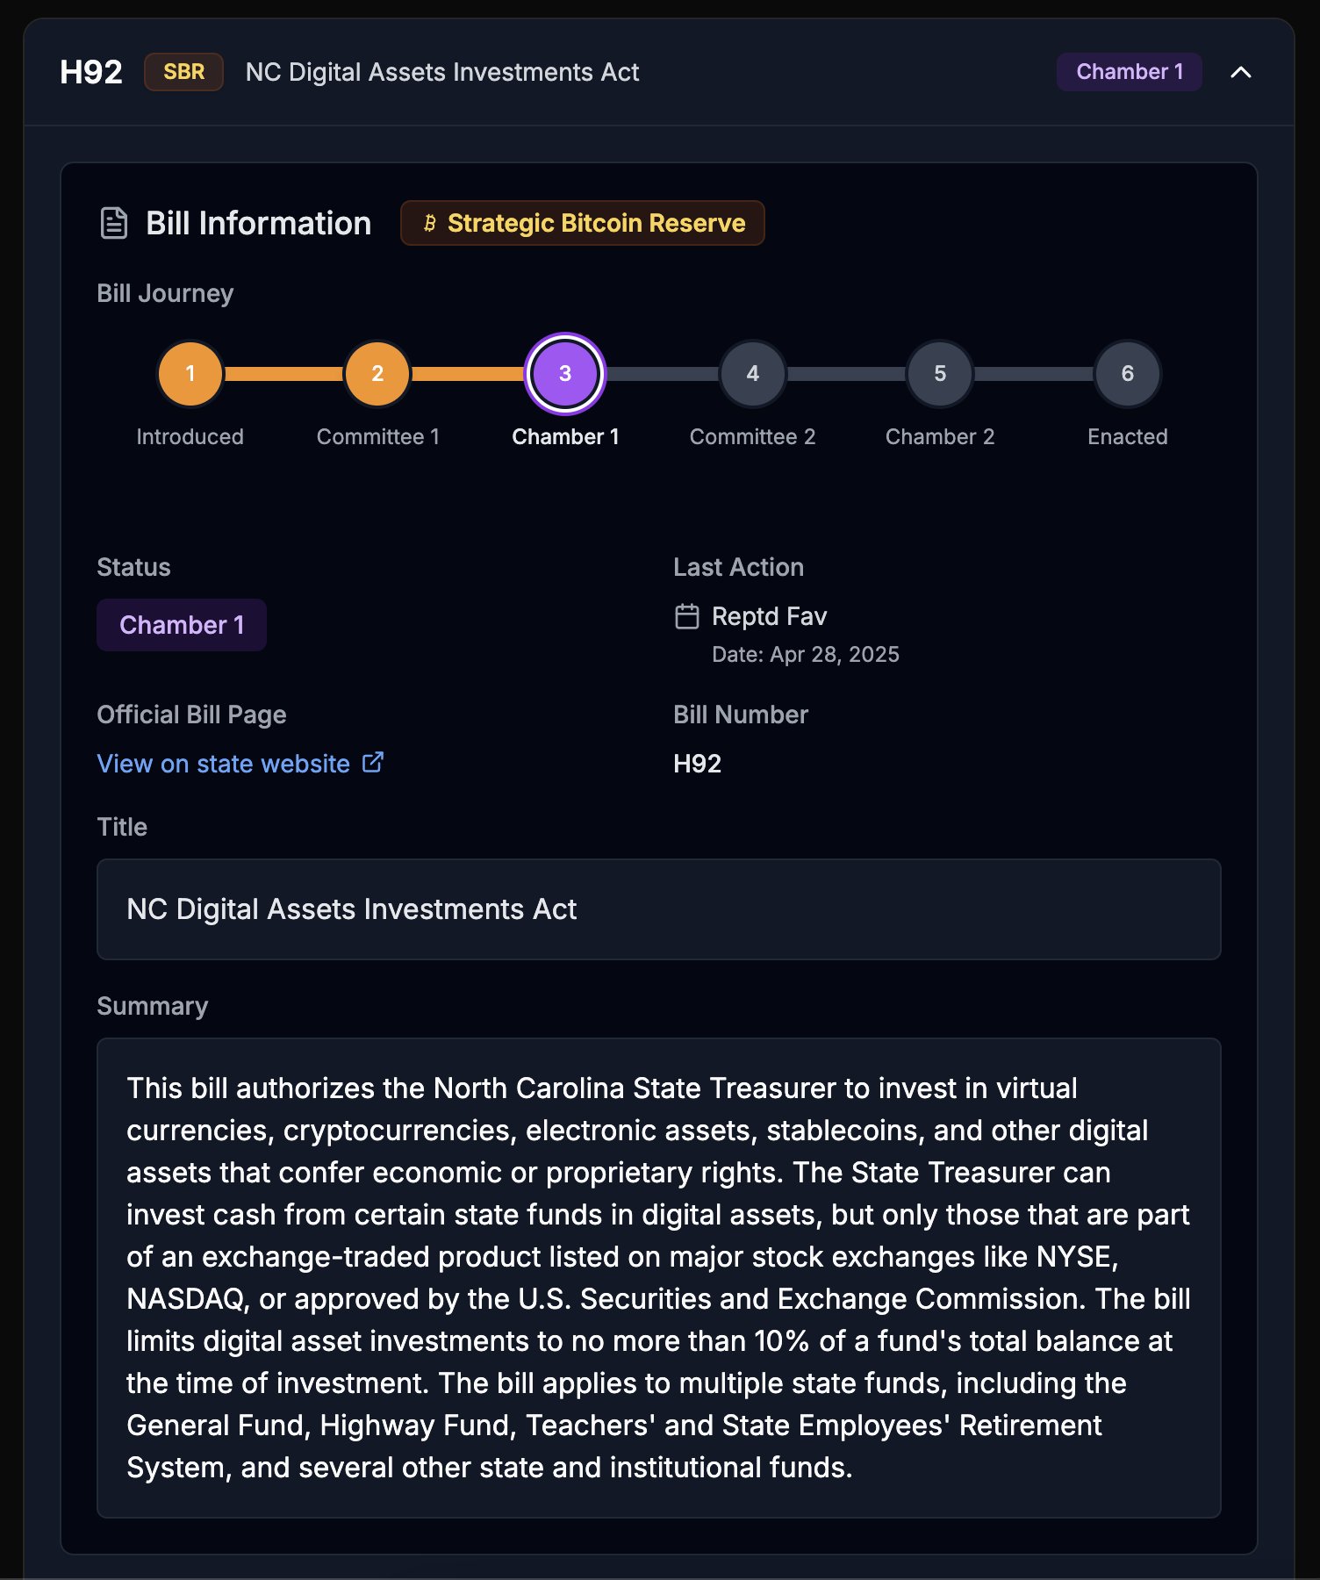Select step 6 Enacted circle

pos(1127,374)
